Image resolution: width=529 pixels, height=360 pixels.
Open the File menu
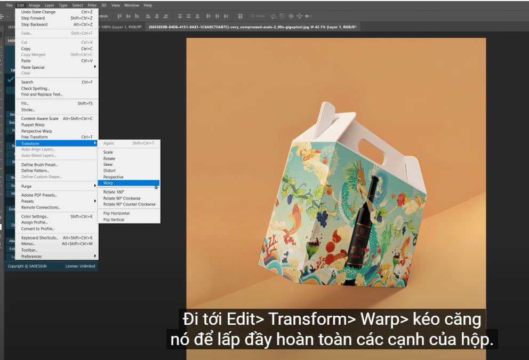(10, 5)
